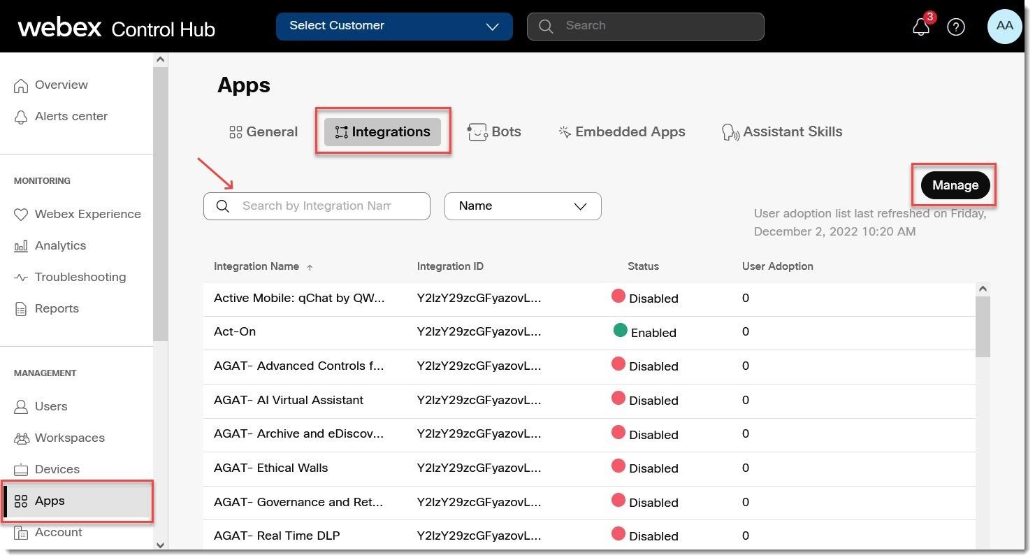Open Analytics from the sidebar
The height and width of the screenshot is (560, 1035).
[60, 245]
